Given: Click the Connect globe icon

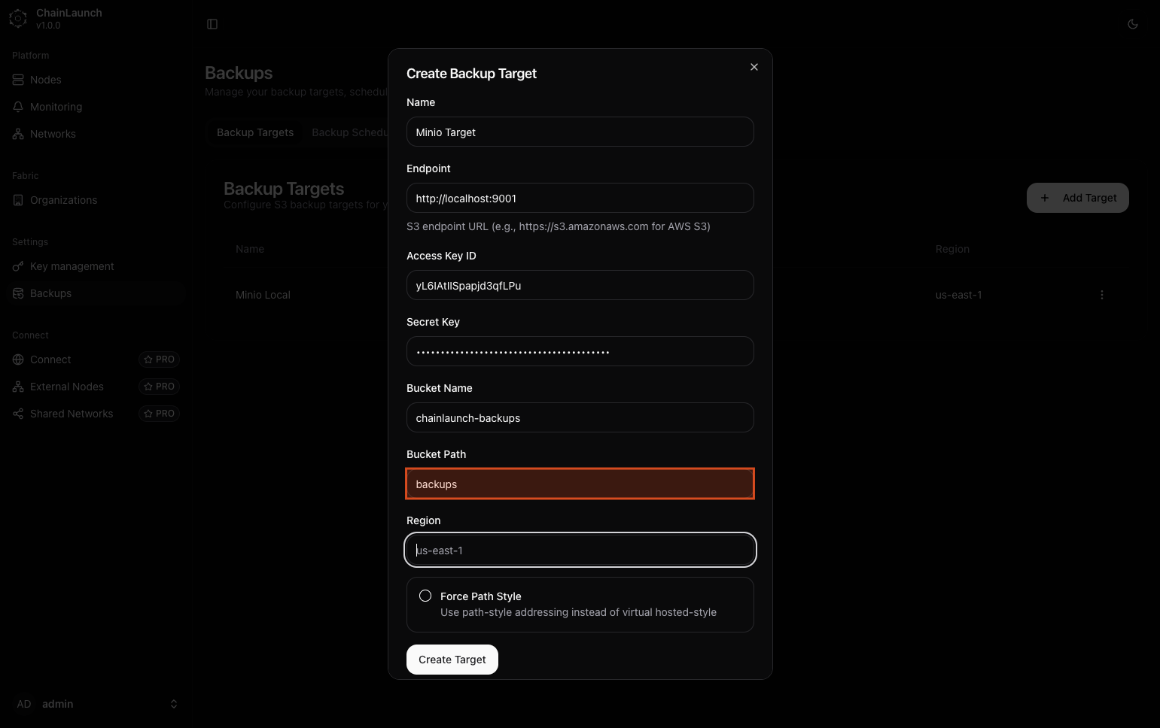Looking at the screenshot, I should pyautogui.click(x=18, y=359).
